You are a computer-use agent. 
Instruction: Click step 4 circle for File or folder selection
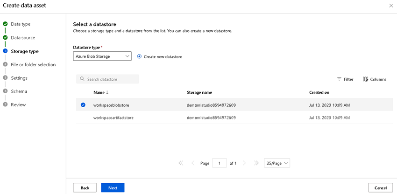[5, 64]
